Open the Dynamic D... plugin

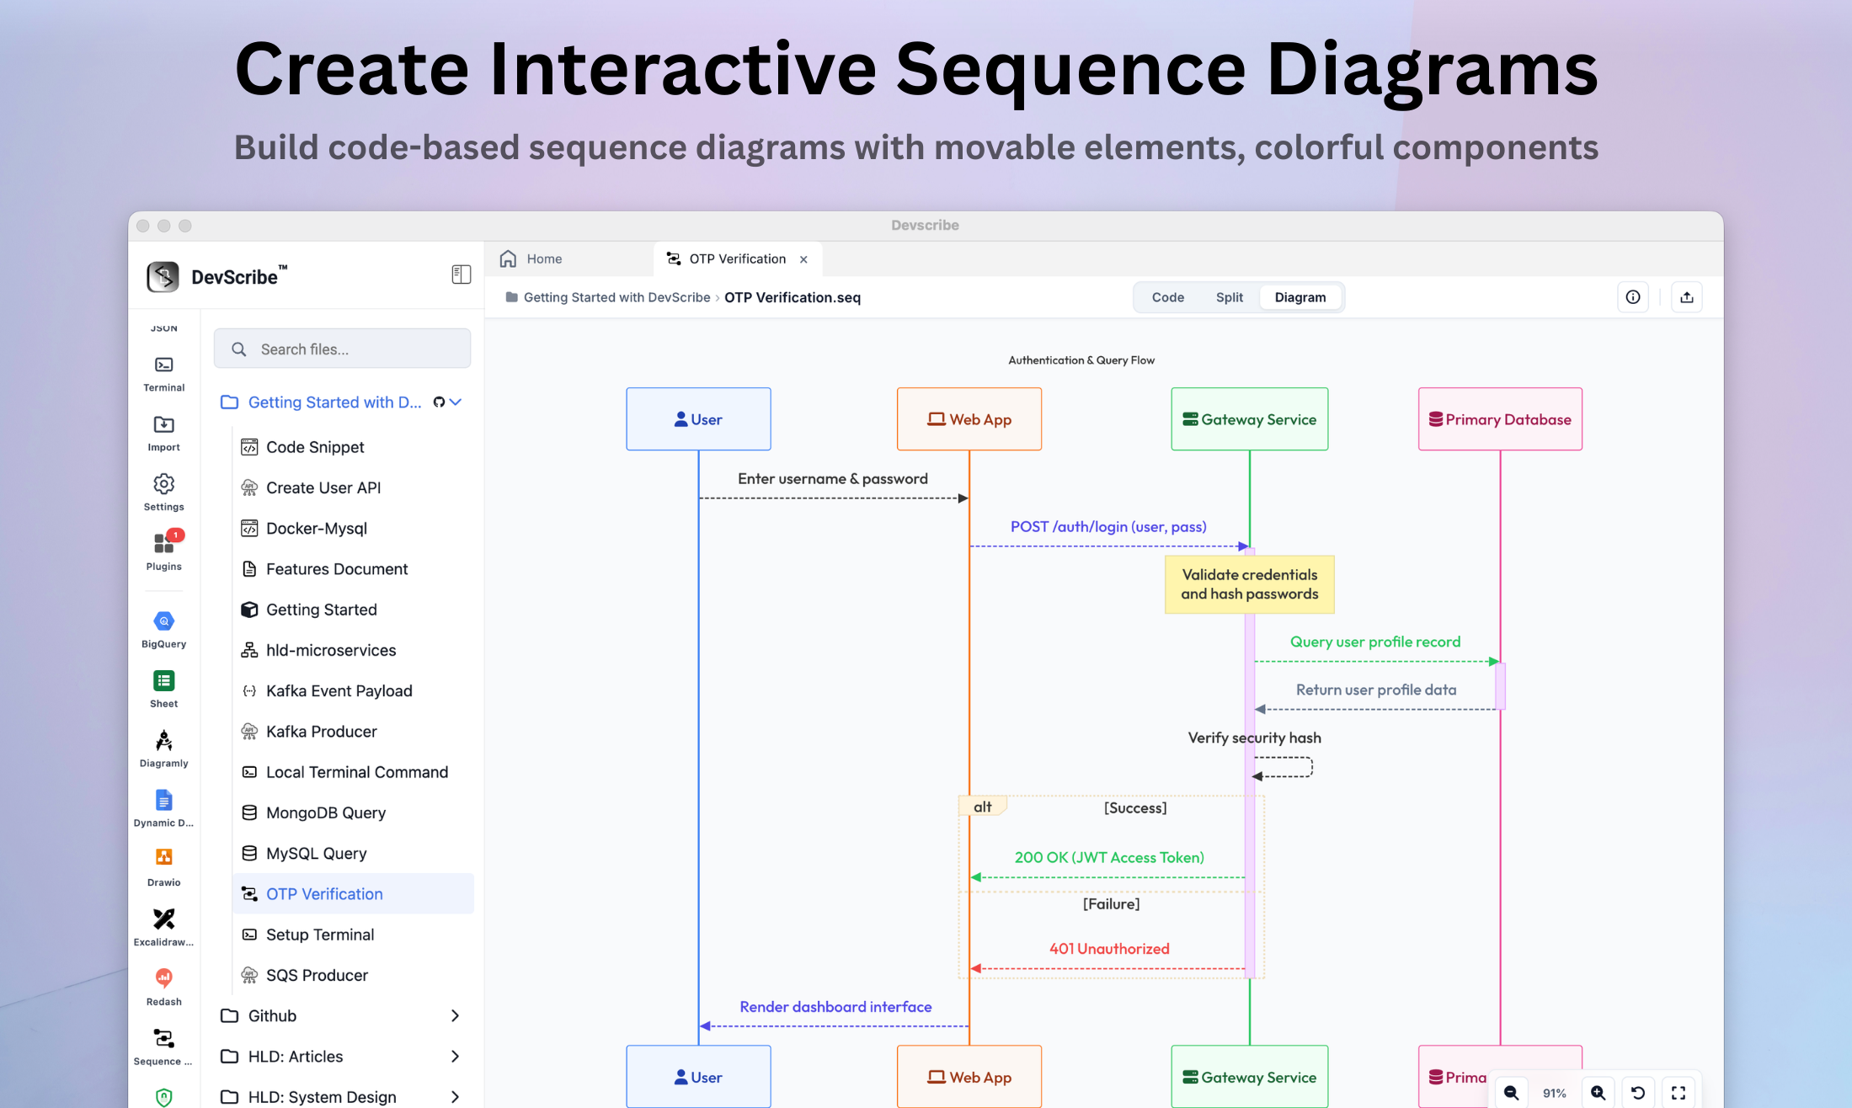click(x=163, y=809)
